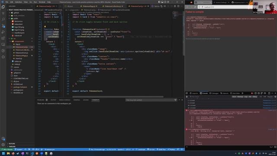Open the devtools Inspector tab

coord(194,93)
